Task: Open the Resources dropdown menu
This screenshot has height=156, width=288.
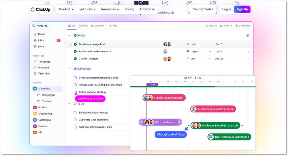Action: [x=110, y=9]
